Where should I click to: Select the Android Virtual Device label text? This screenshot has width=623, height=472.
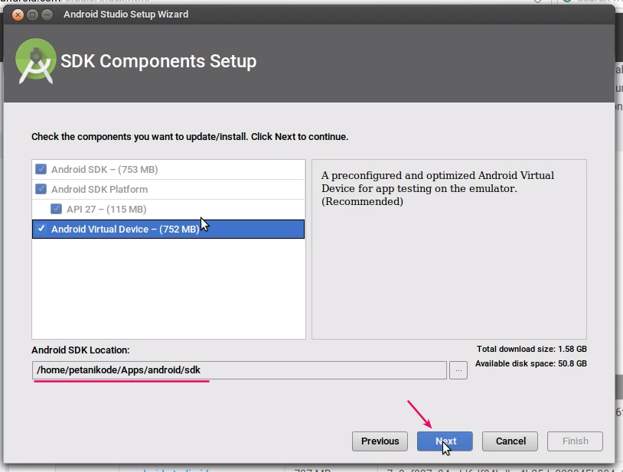pyautogui.click(x=125, y=229)
